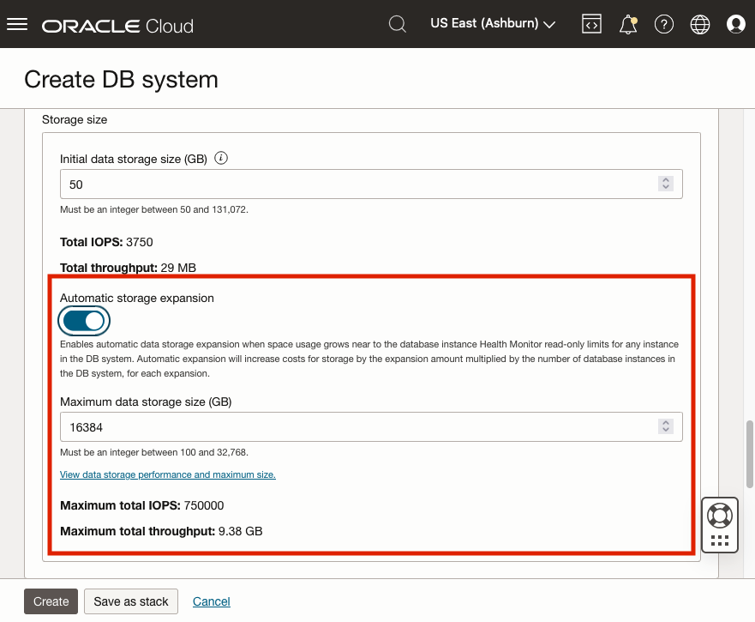Click the search magnifier icon

pos(398,24)
